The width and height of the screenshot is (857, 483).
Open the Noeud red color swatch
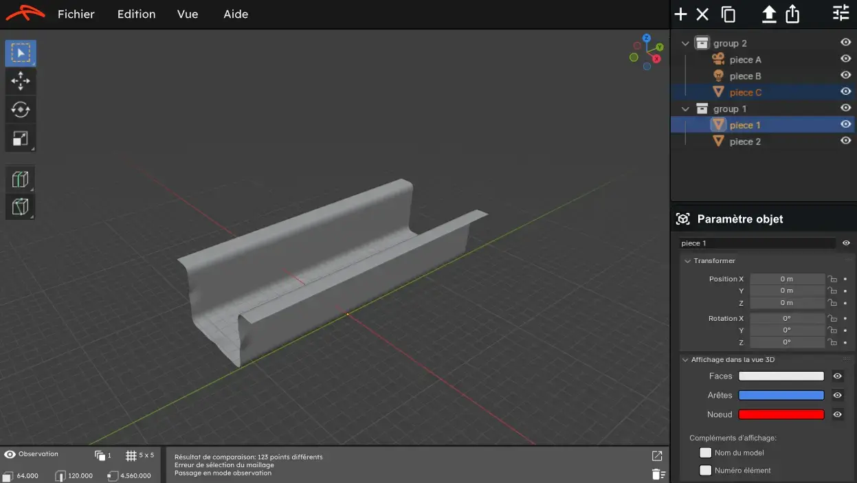point(781,414)
